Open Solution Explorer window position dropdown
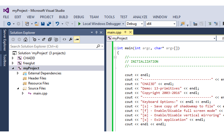The height and width of the screenshot is (137, 224). point(92,32)
